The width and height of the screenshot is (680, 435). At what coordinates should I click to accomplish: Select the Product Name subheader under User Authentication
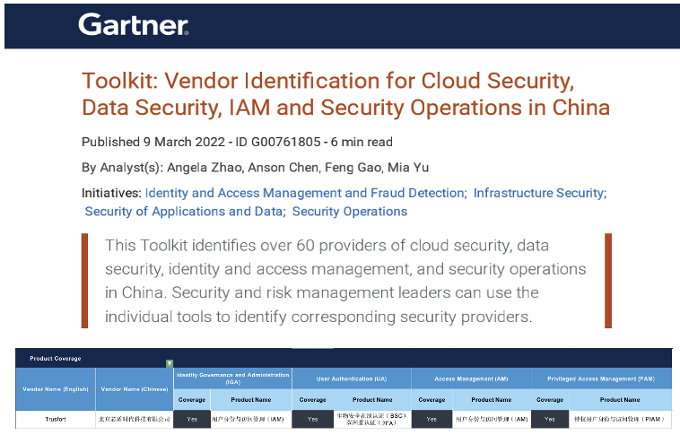click(x=372, y=400)
